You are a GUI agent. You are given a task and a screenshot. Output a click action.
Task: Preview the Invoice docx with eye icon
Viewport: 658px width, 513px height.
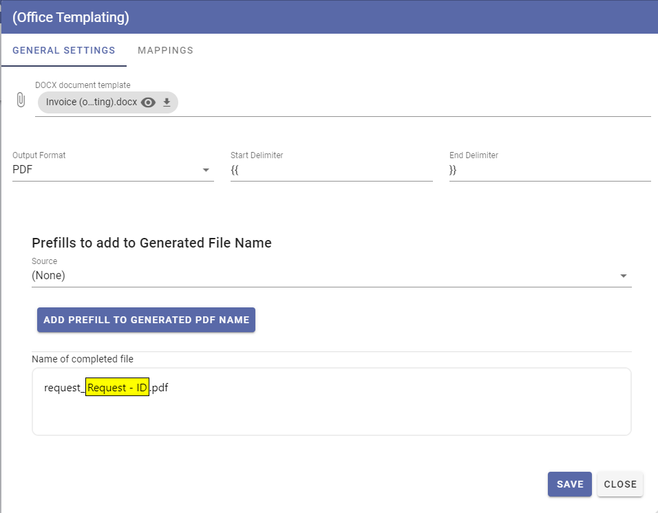click(148, 102)
